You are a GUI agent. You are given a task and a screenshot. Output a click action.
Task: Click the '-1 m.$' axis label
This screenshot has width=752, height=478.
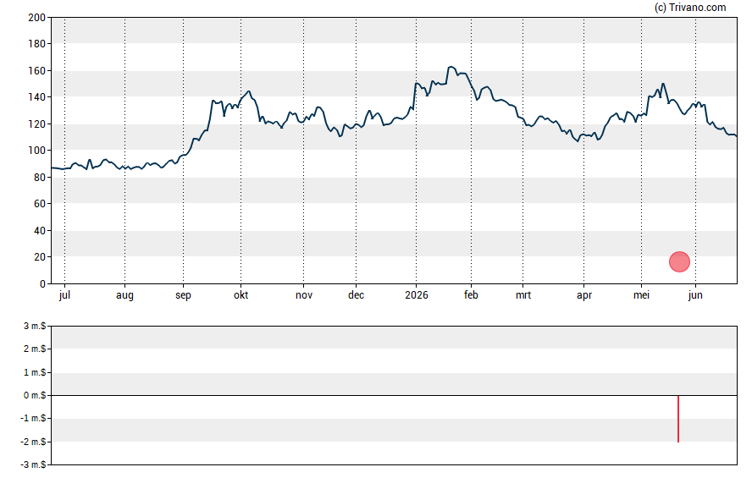[x=33, y=419]
